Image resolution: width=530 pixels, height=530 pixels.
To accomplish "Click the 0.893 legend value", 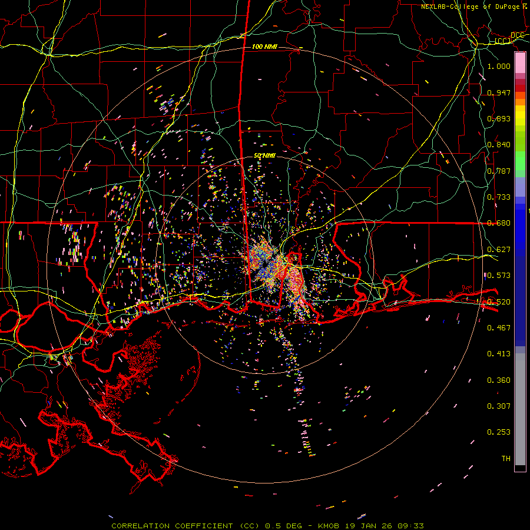I will point(499,118).
